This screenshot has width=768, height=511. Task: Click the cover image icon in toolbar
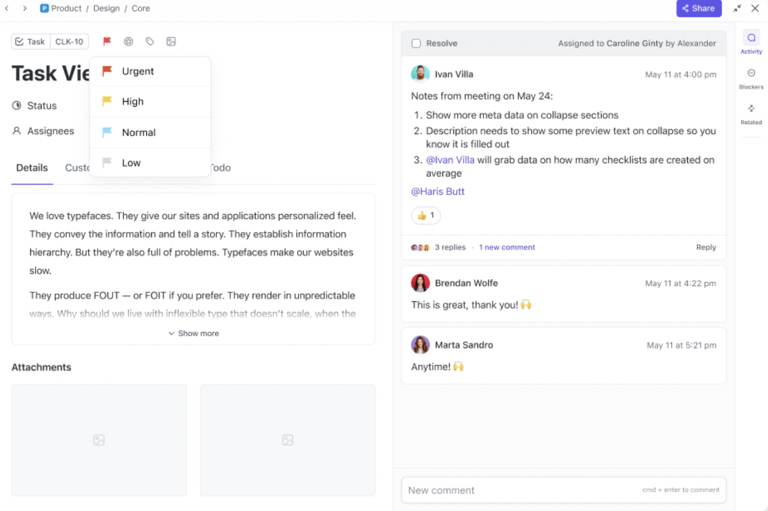click(x=171, y=42)
